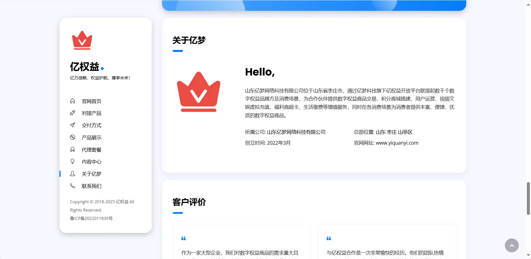The image size is (531, 259).
Task: Navigate to 官网首页 in sidebar menu
Action: point(91,101)
